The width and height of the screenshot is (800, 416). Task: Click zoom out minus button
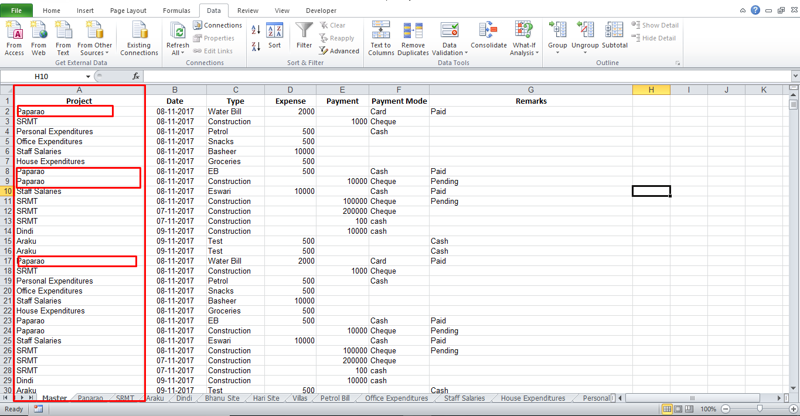click(726, 409)
